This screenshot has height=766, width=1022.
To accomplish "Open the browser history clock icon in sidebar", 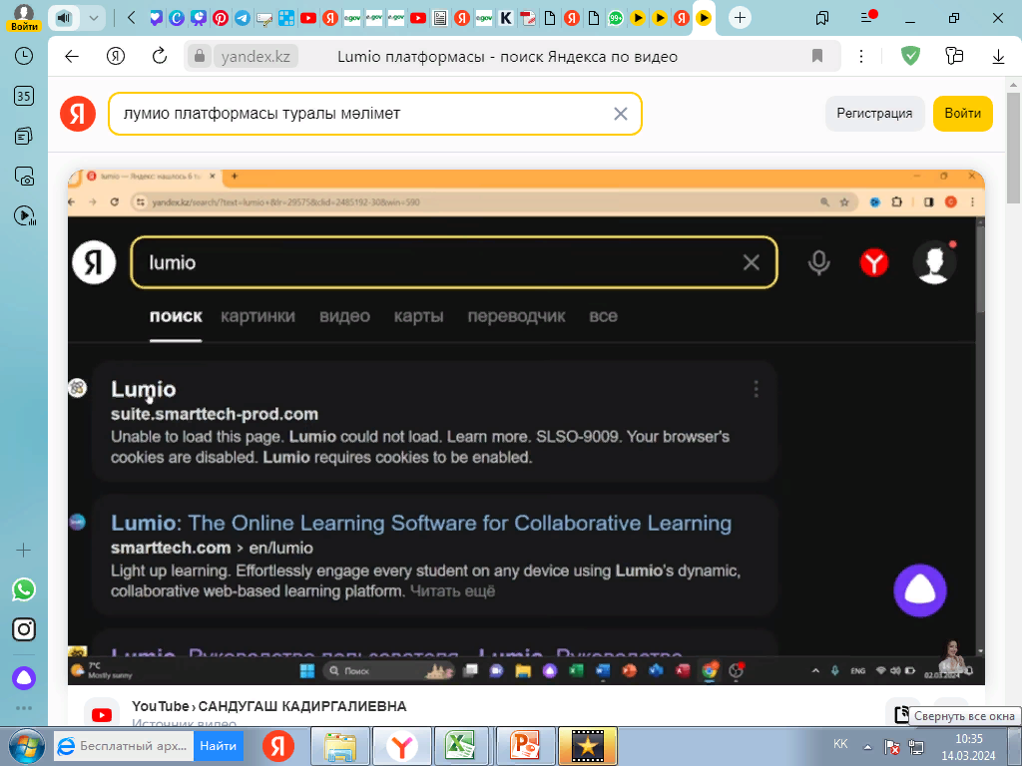I will pyautogui.click(x=24, y=56).
